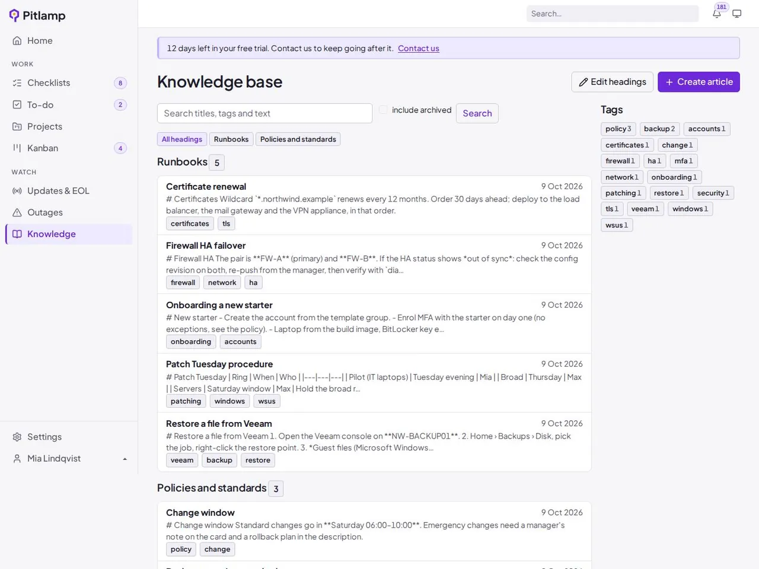759x569 pixels.
Task: Click the Updates & EOL broadcast icon
Action: [17, 191]
